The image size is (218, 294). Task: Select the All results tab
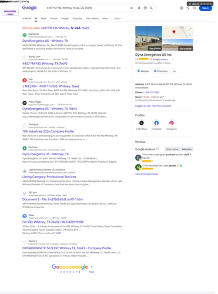pyautogui.click(x=36, y=18)
